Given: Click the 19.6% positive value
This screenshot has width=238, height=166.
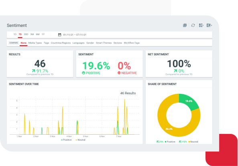Looking at the screenshot, I should coord(96,66).
